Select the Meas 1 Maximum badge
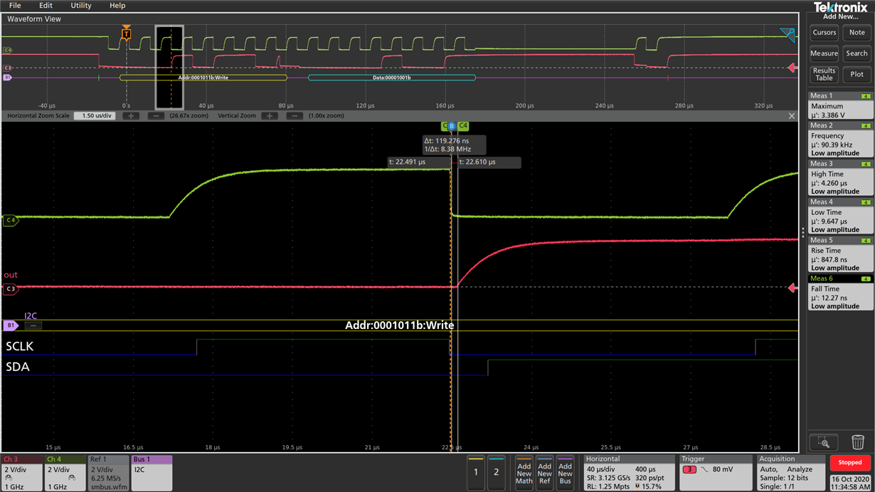 click(x=841, y=105)
